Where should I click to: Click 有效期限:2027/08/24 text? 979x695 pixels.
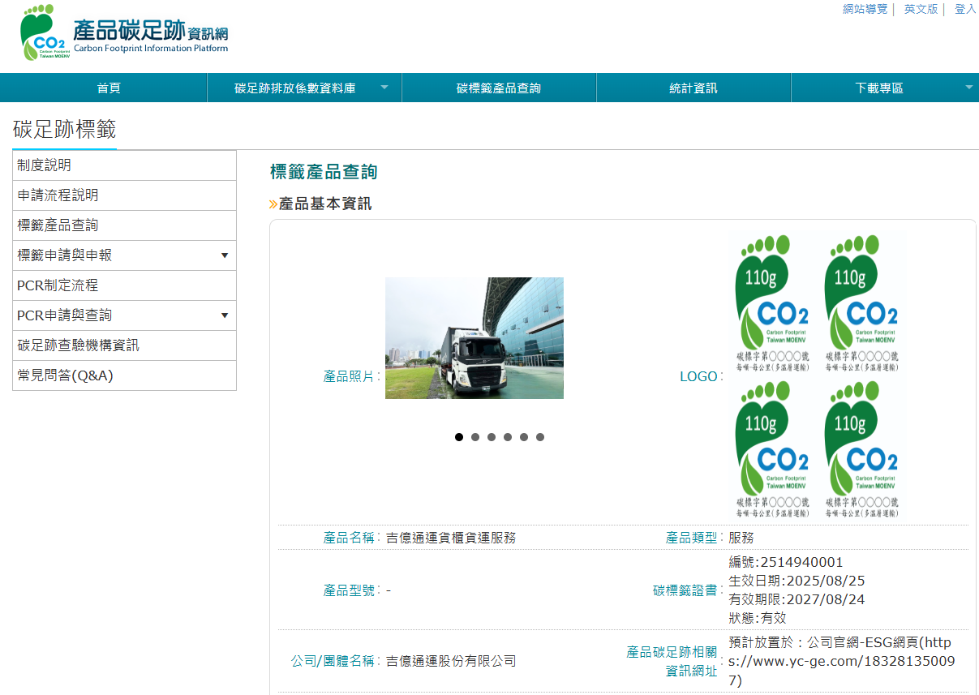tap(797, 599)
